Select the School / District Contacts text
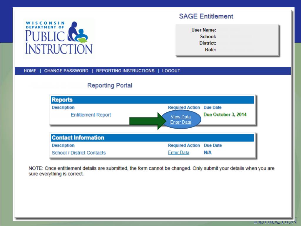The height and width of the screenshot is (226, 301). (x=79, y=153)
